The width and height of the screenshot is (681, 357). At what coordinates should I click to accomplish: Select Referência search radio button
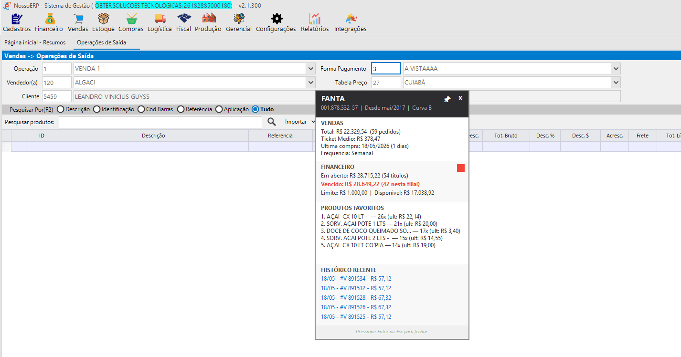coord(181,109)
